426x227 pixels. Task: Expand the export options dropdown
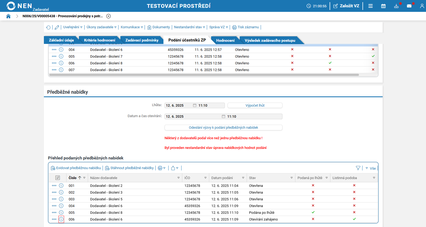[x=174, y=168]
